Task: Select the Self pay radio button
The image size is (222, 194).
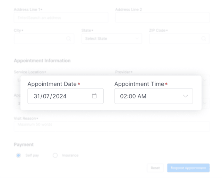Action: [x=18, y=155]
